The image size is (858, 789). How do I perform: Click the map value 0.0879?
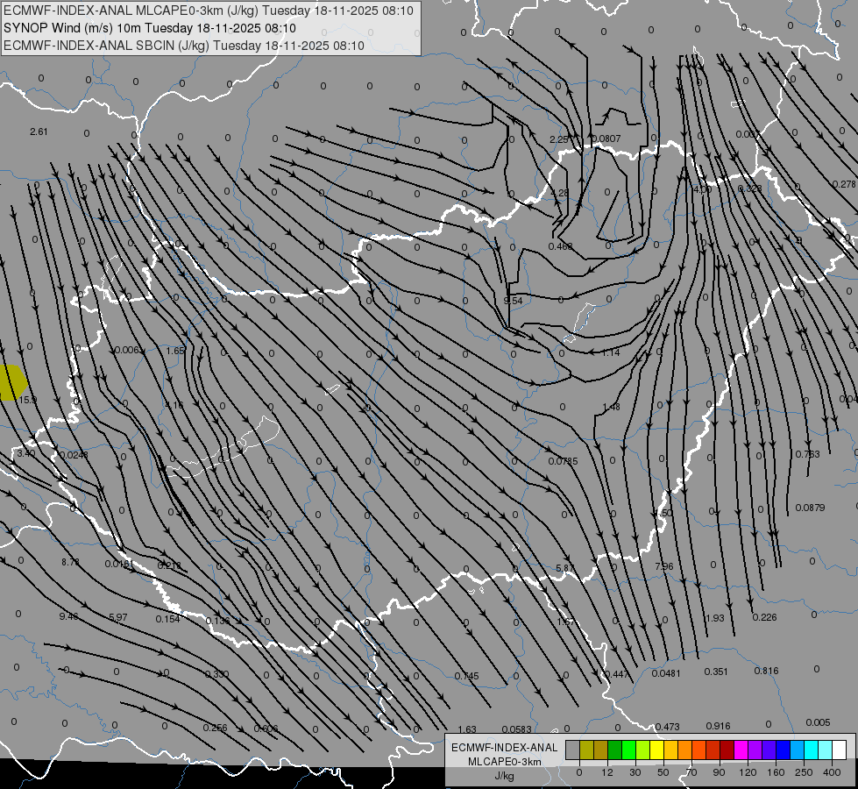[x=810, y=508]
